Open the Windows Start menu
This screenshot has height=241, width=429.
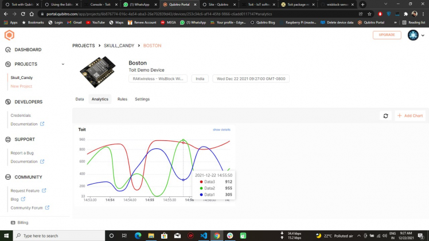point(6,235)
